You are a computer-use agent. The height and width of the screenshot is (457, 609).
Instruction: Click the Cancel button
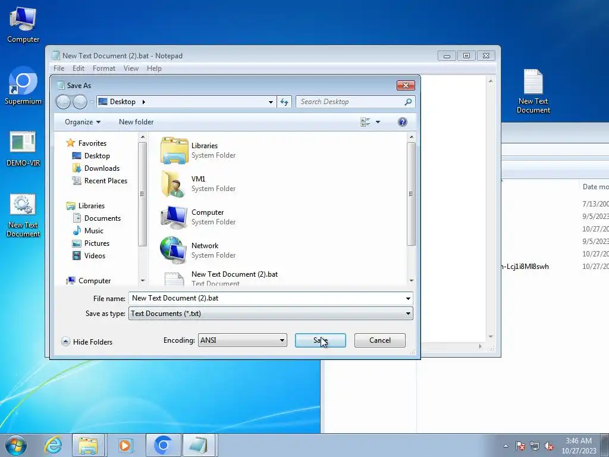[x=380, y=340]
